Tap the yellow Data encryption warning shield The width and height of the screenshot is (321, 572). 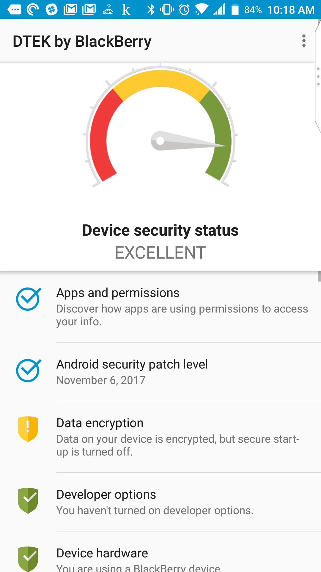(28, 429)
